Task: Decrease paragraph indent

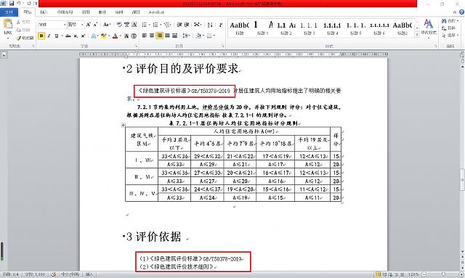Action: coord(179,25)
